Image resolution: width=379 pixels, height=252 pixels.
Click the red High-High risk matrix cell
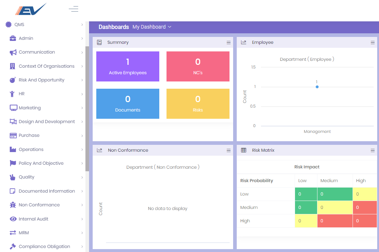pos(365,221)
